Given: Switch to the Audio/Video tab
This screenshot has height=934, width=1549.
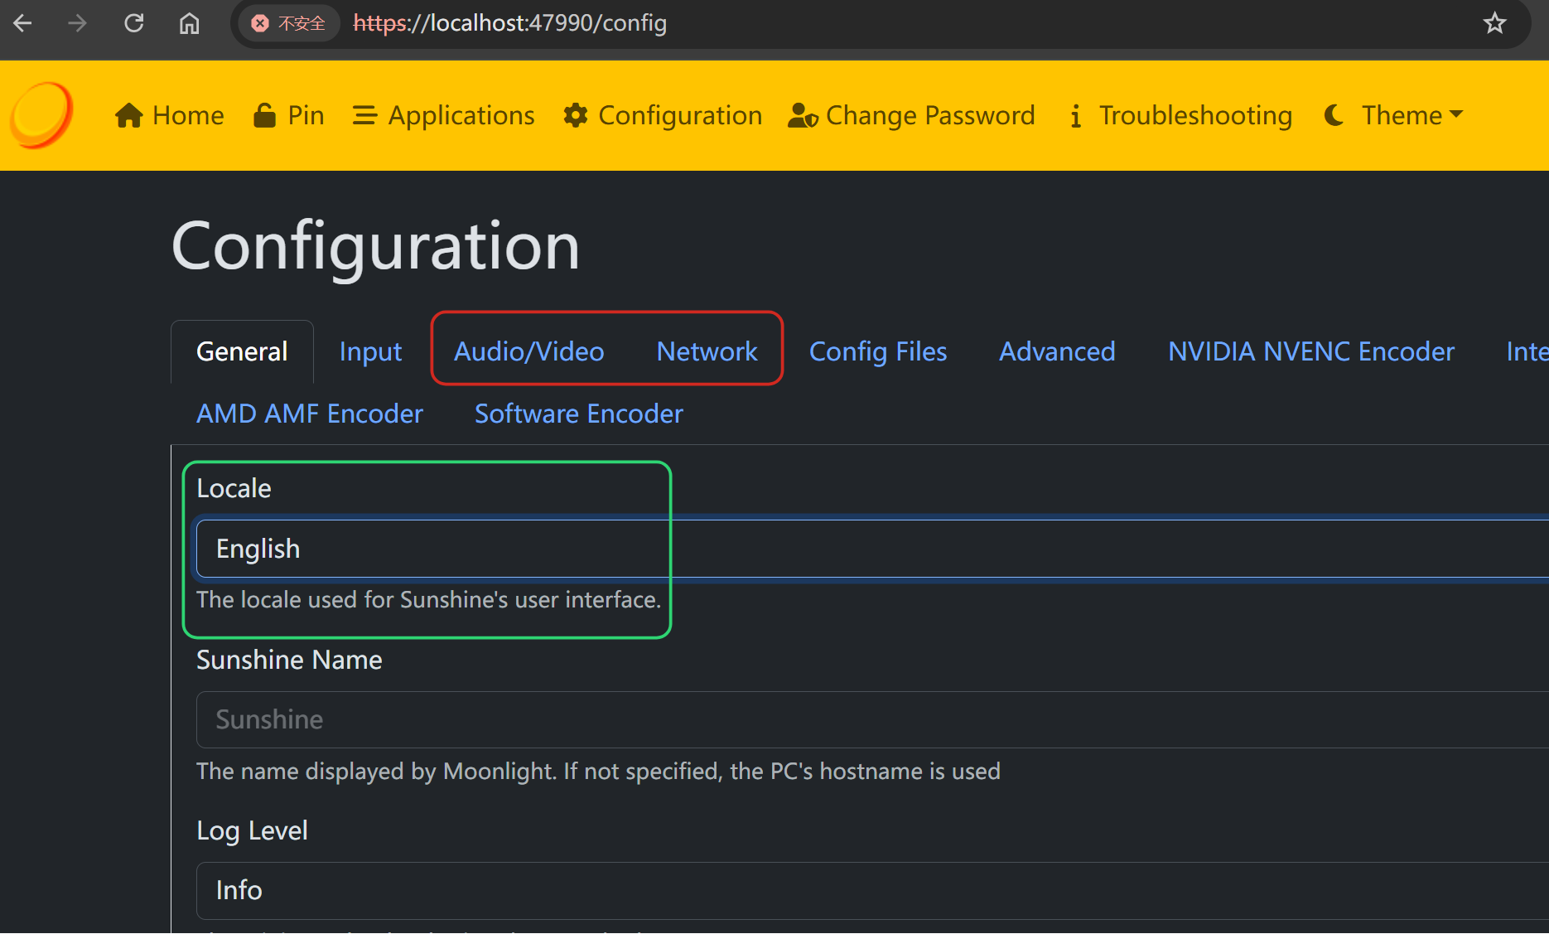Looking at the screenshot, I should click(529, 351).
